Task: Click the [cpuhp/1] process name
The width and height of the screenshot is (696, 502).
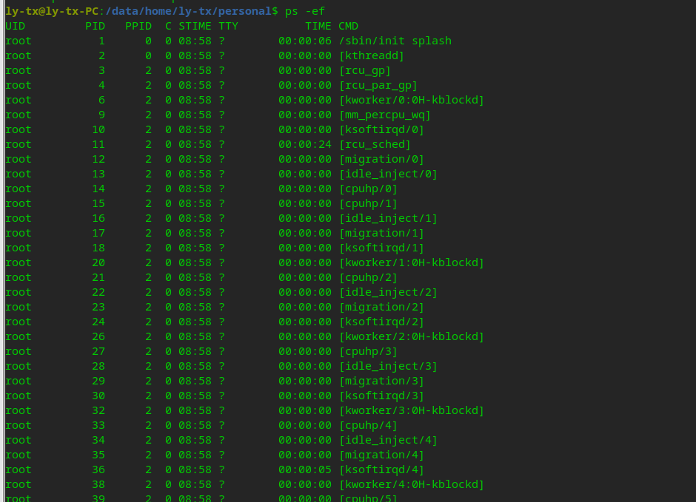Action: 369,204
